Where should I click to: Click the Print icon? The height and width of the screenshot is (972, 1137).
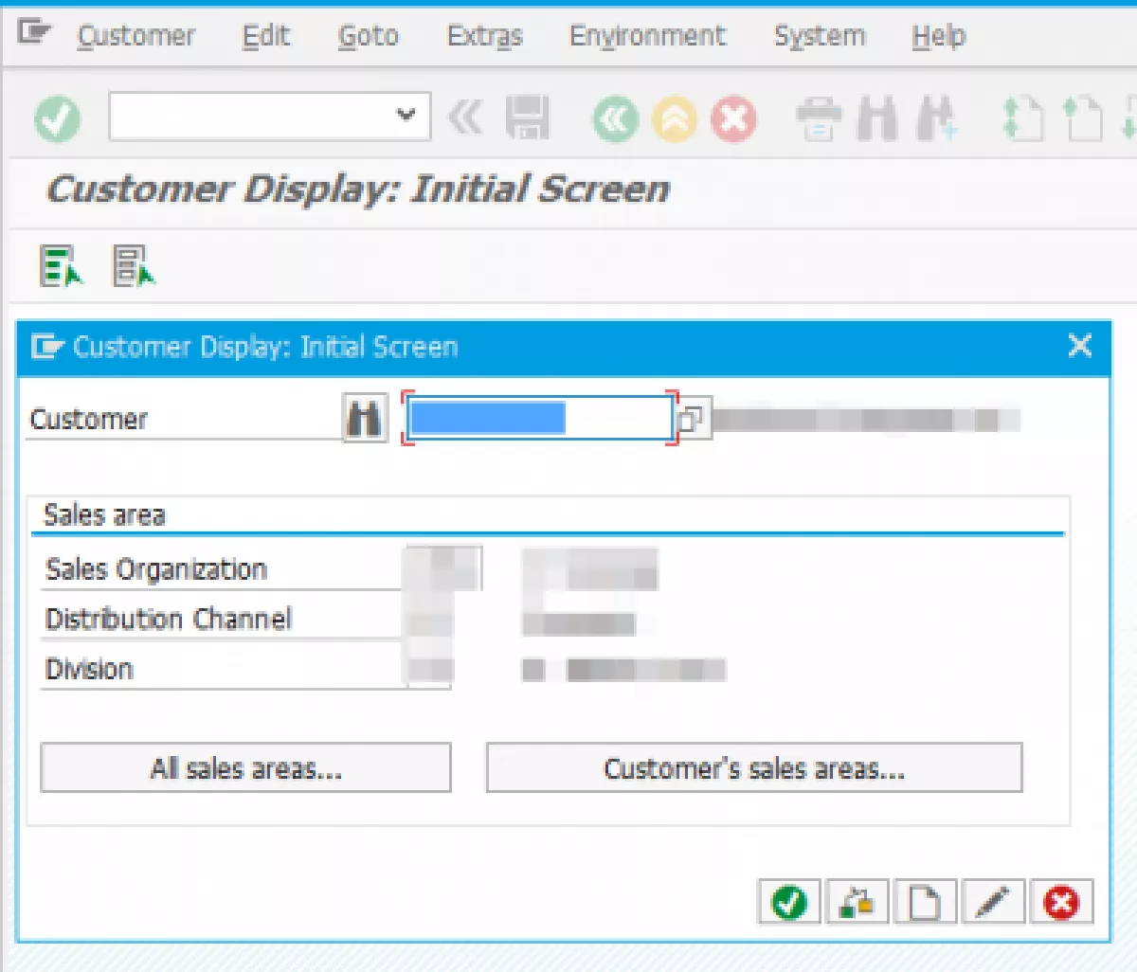818,119
